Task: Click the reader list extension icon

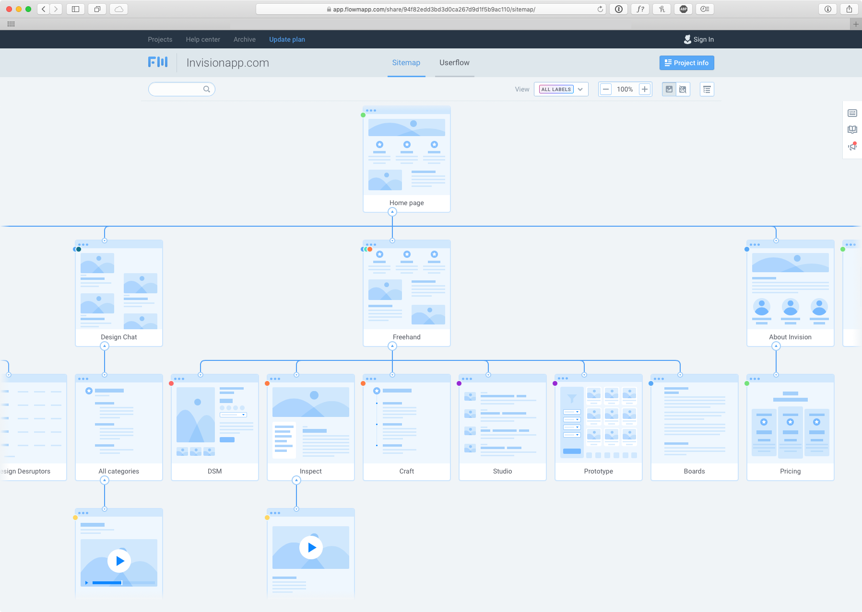Action: pyautogui.click(x=705, y=9)
